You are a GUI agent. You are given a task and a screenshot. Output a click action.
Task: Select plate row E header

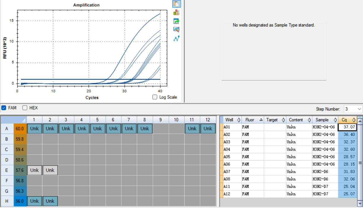[7, 170]
